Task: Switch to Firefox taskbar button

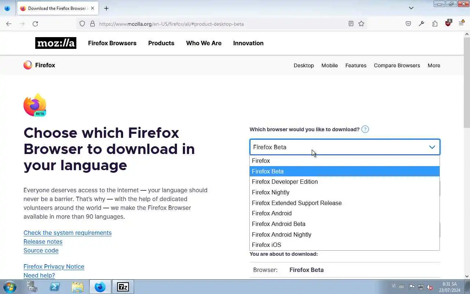Action: click(x=100, y=287)
